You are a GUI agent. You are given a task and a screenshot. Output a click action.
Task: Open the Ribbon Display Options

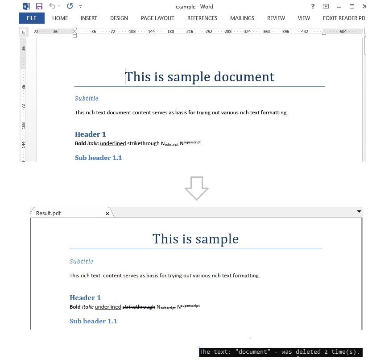(x=326, y=6)
